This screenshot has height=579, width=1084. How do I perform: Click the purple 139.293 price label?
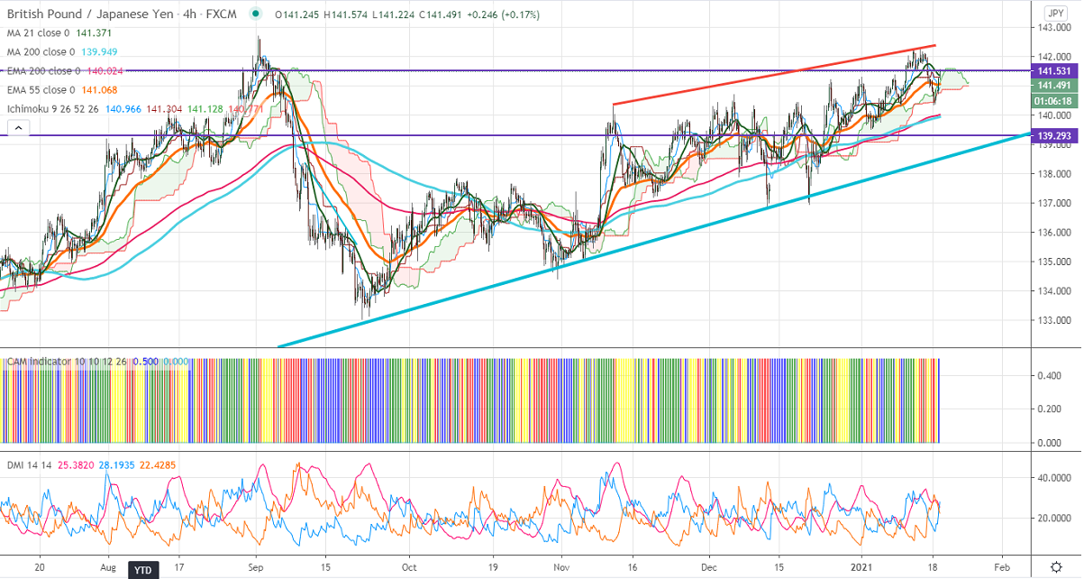pos(1052,134)
